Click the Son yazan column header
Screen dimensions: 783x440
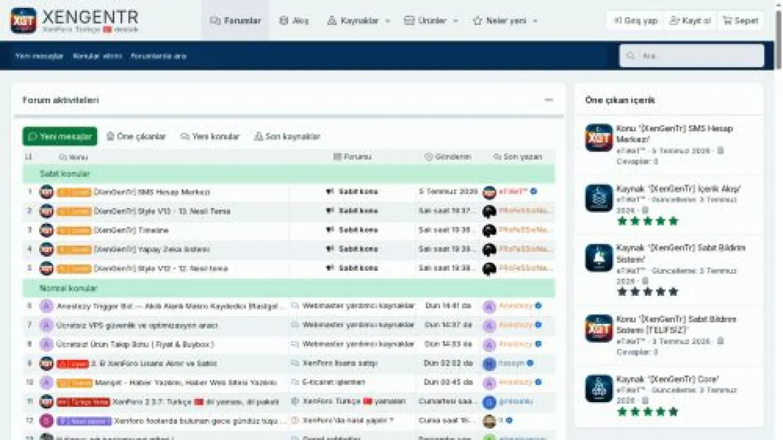pyautogui.click(x=518, y=157)
